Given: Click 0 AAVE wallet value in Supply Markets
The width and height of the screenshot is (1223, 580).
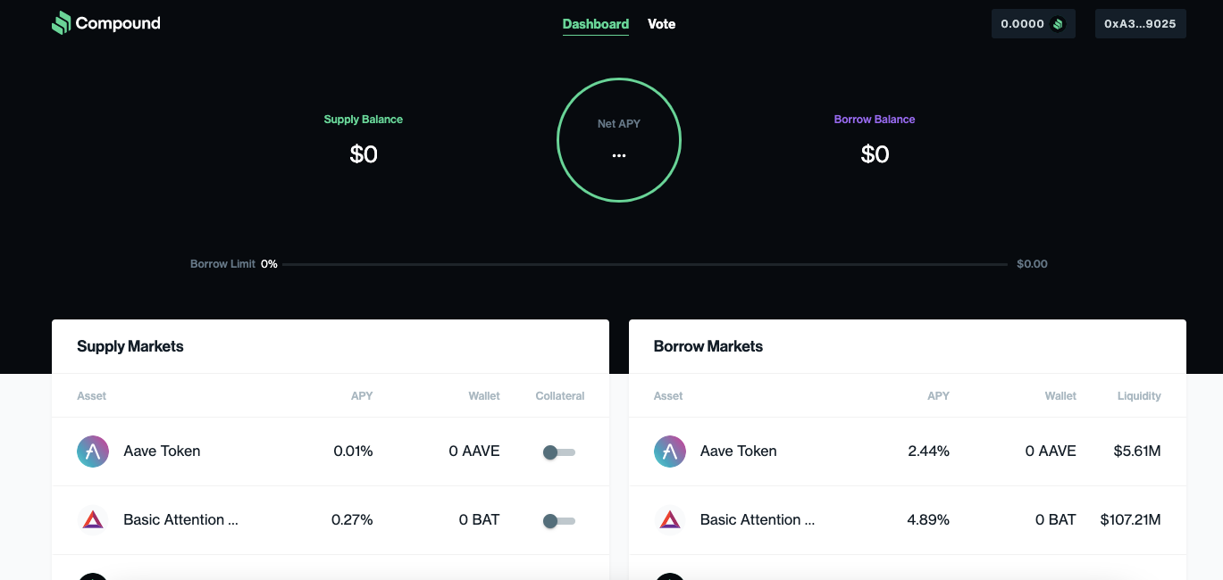Looking at the screenshot, I should pyautogui.click(x=474, y=452).
